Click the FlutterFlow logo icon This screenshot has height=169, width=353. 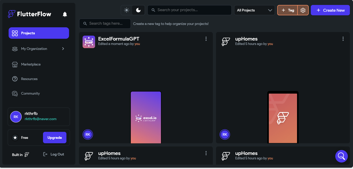12,14
